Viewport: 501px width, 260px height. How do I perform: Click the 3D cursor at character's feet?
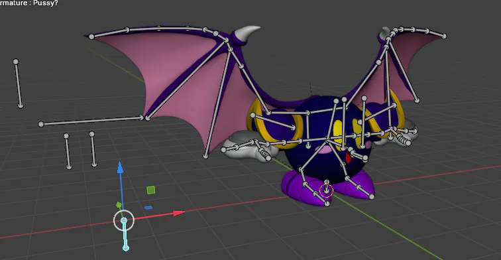click(x=326, y=190)
